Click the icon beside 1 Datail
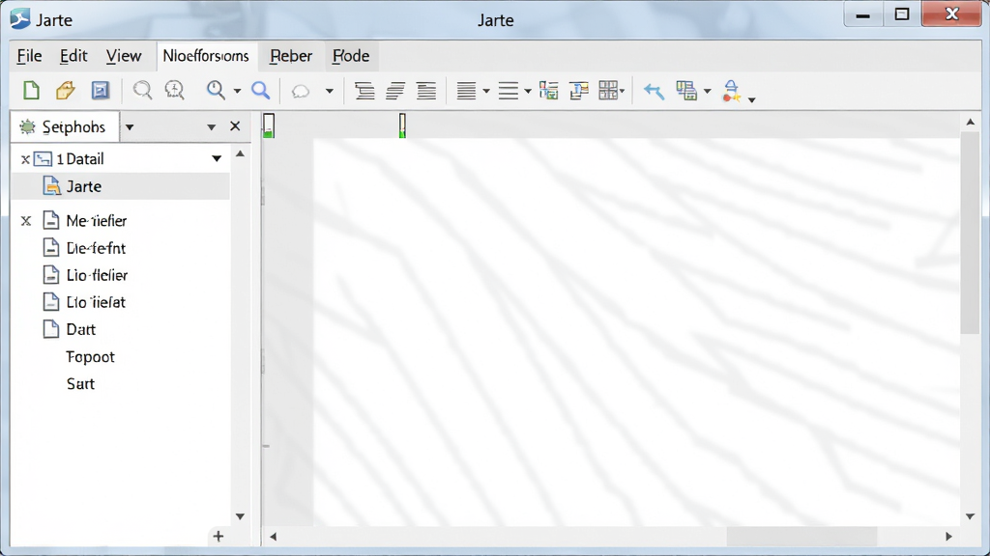This screenshot has height=556, width=990. [43, 159]
